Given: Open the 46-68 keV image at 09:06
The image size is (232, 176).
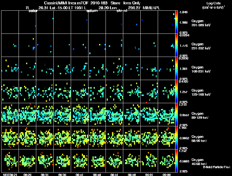Looking at the screenshot, I should (x=167, y=161).
